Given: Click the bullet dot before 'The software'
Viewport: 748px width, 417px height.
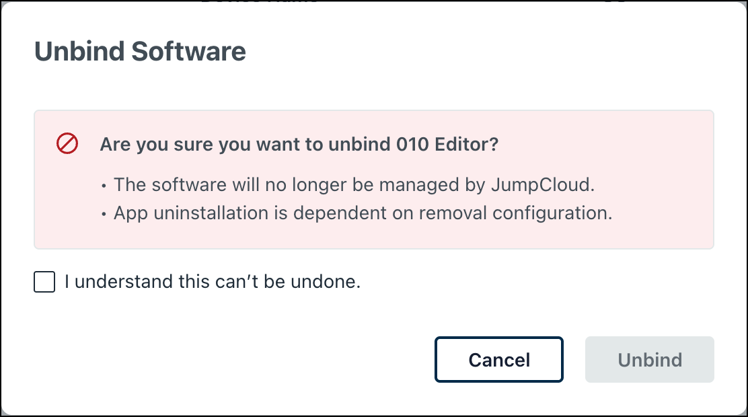Looking at the screenshot, I should point(104,186).
